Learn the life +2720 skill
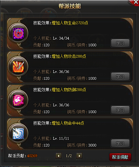The image size is (139, 167). pos(120,43)
